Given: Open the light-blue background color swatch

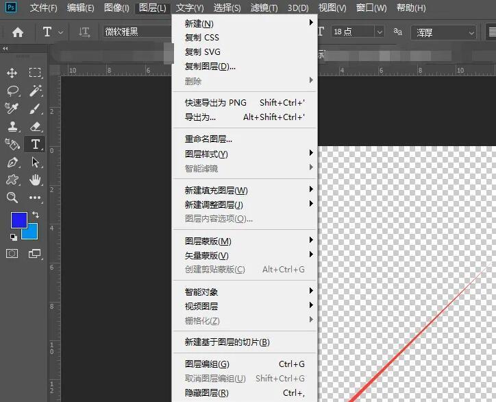Looking at the screenshot, I should (x=32, y=233).
